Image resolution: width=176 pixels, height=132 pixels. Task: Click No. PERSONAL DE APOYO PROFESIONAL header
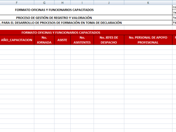(x=148, y=40)
